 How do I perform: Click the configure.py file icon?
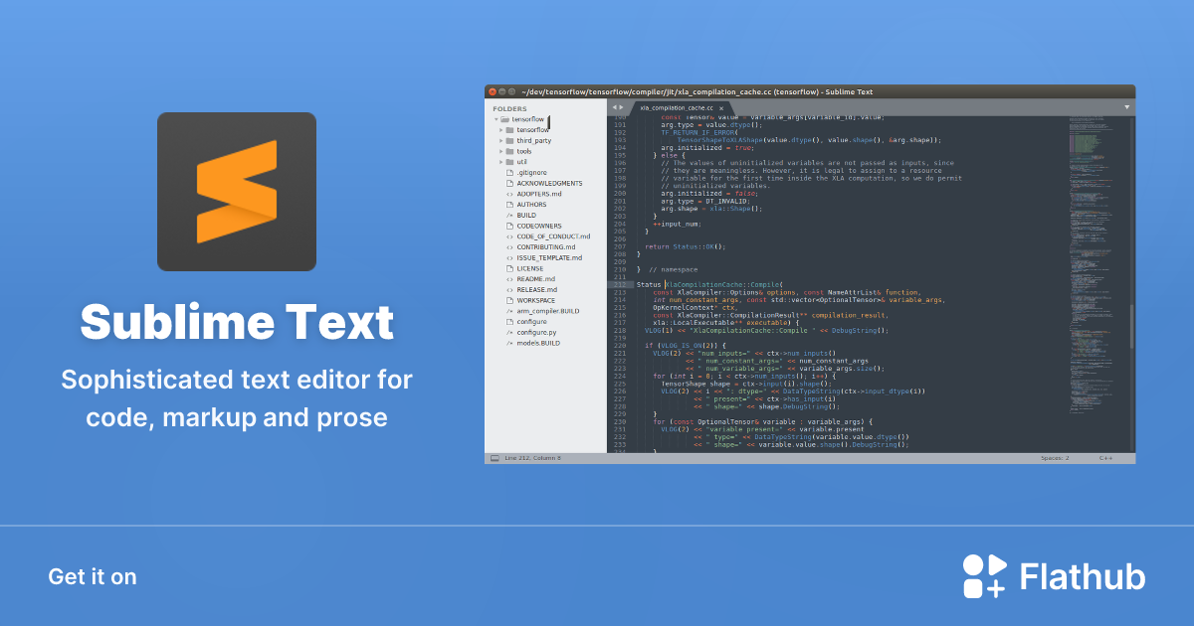[508, 331]
